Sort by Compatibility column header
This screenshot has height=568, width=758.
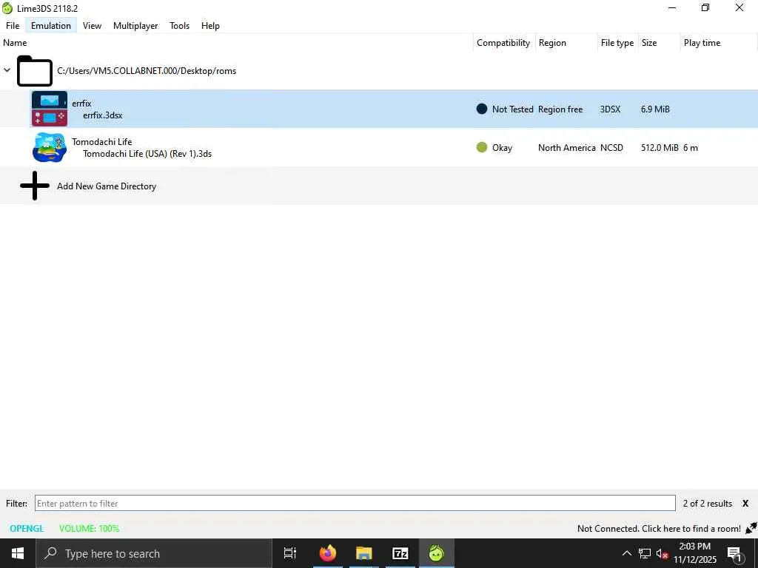coord(503,42)
